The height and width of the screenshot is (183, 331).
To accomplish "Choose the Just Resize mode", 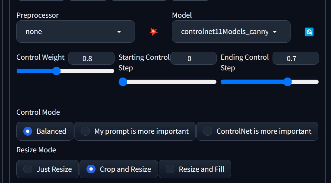I will (47, 169).
